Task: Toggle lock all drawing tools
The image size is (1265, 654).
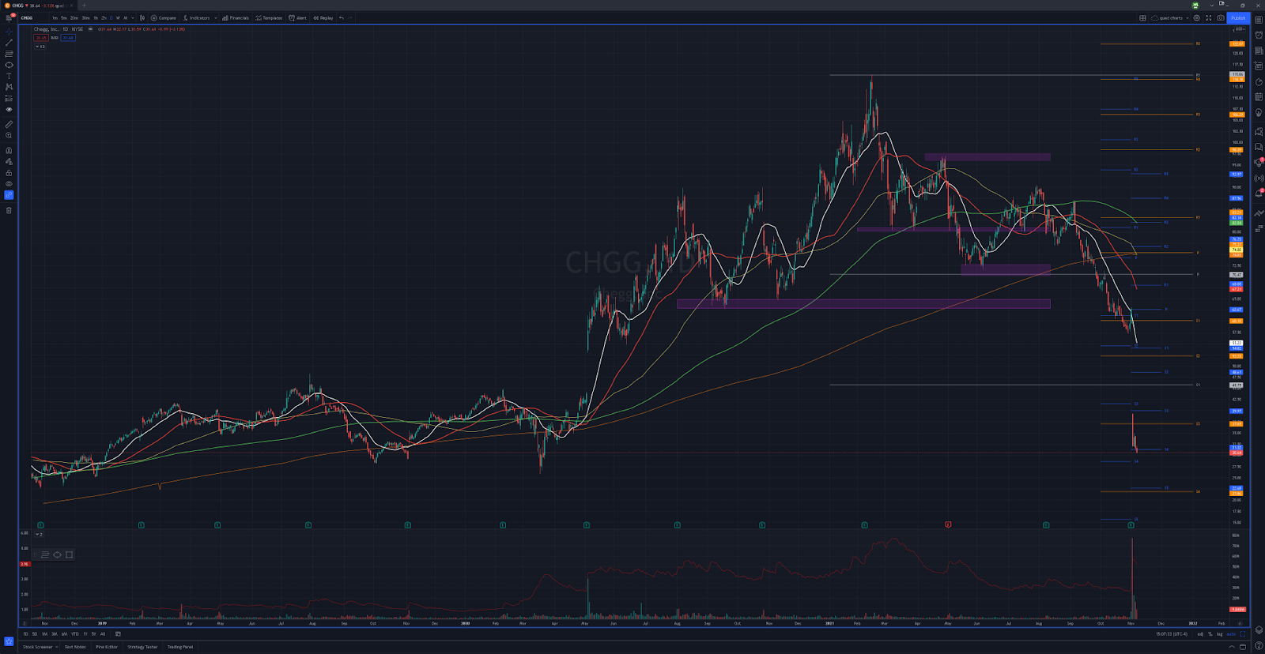Action: (9, 173)
